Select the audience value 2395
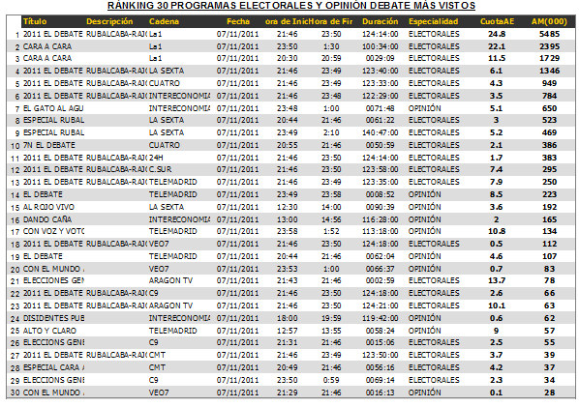The width and height of the screenshot is (579, 407). (549, 46)
